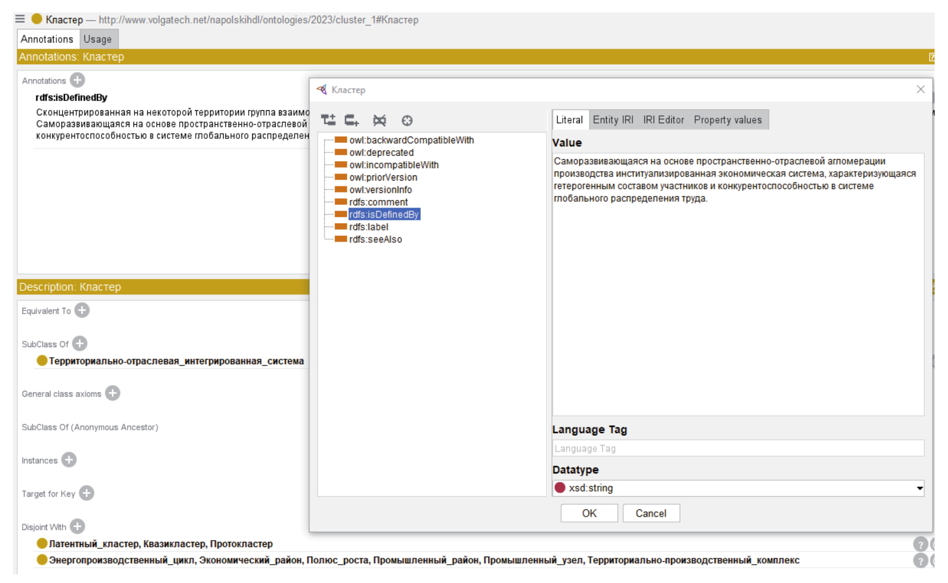Select rdfs:comment in the property tree
Viewport: 948px width, 583px height.
tap(378, 202)
